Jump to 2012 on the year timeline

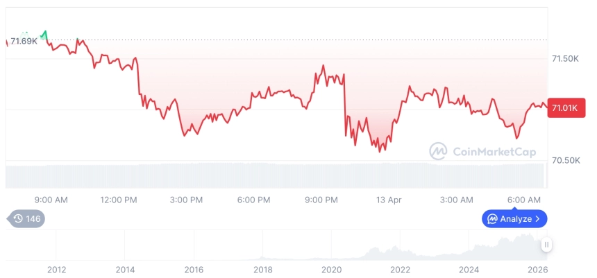click(56, 270)
